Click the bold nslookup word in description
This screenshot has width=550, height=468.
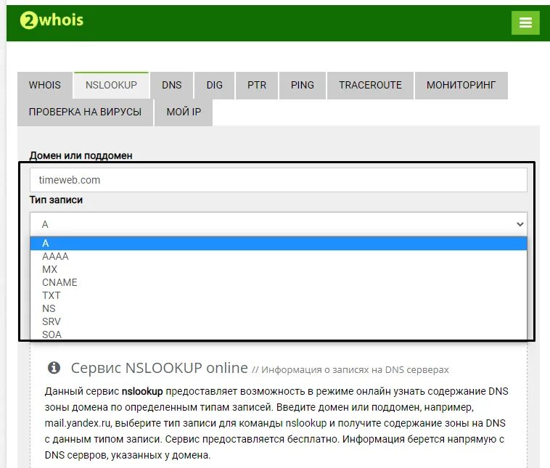click(142, 392)
